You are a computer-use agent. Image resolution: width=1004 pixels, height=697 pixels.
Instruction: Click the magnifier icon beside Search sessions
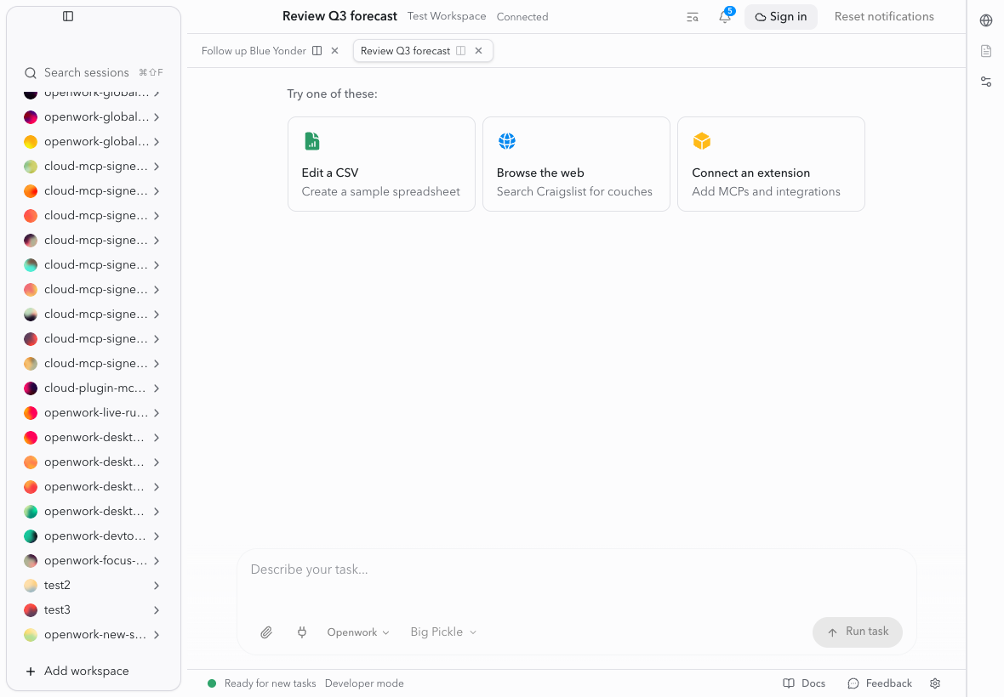pos(30,73)
